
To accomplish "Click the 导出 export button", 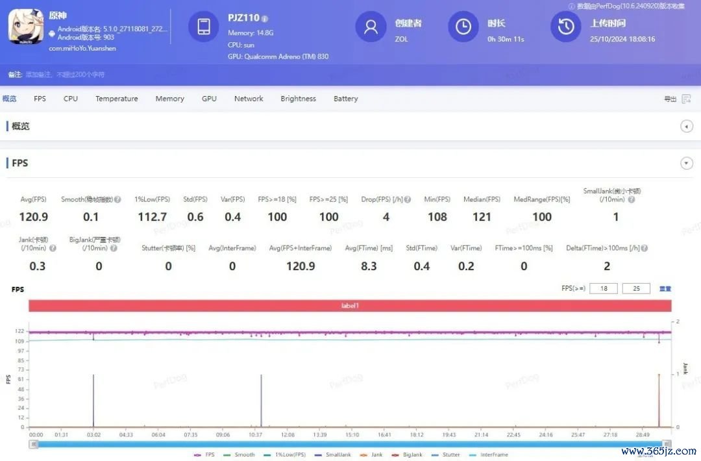I will point(670,99).
